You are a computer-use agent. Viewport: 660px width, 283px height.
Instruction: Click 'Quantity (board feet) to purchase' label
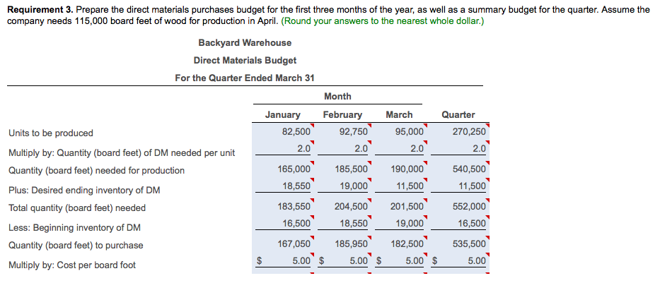pyautogui.click(x=76, y=246)
